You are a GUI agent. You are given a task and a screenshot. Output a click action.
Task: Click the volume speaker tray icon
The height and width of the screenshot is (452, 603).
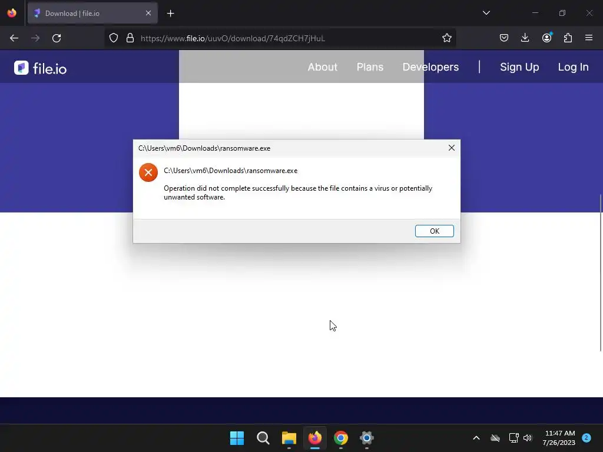pyautogui.click(x=528, y=438)
